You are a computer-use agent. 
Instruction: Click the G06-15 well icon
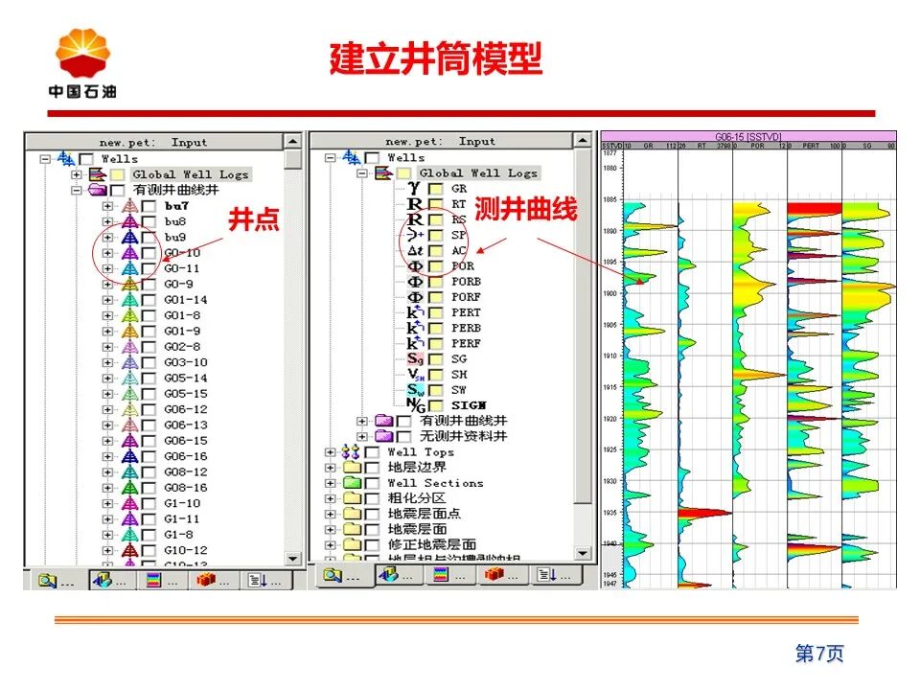click(x=129, y=441)
